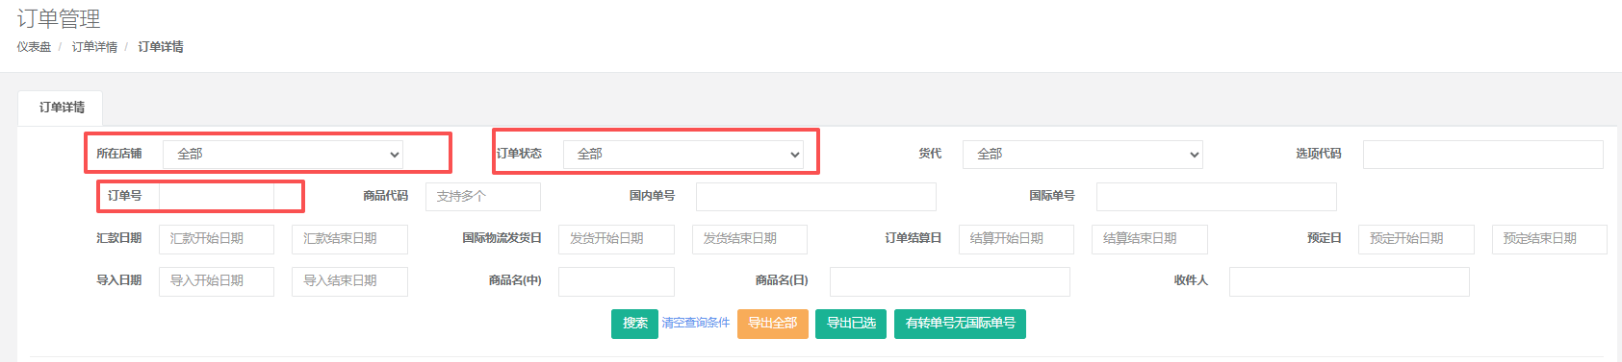Click the 商品代码 field showing 支持多个
1622x362 pixels.
point(483,196)
